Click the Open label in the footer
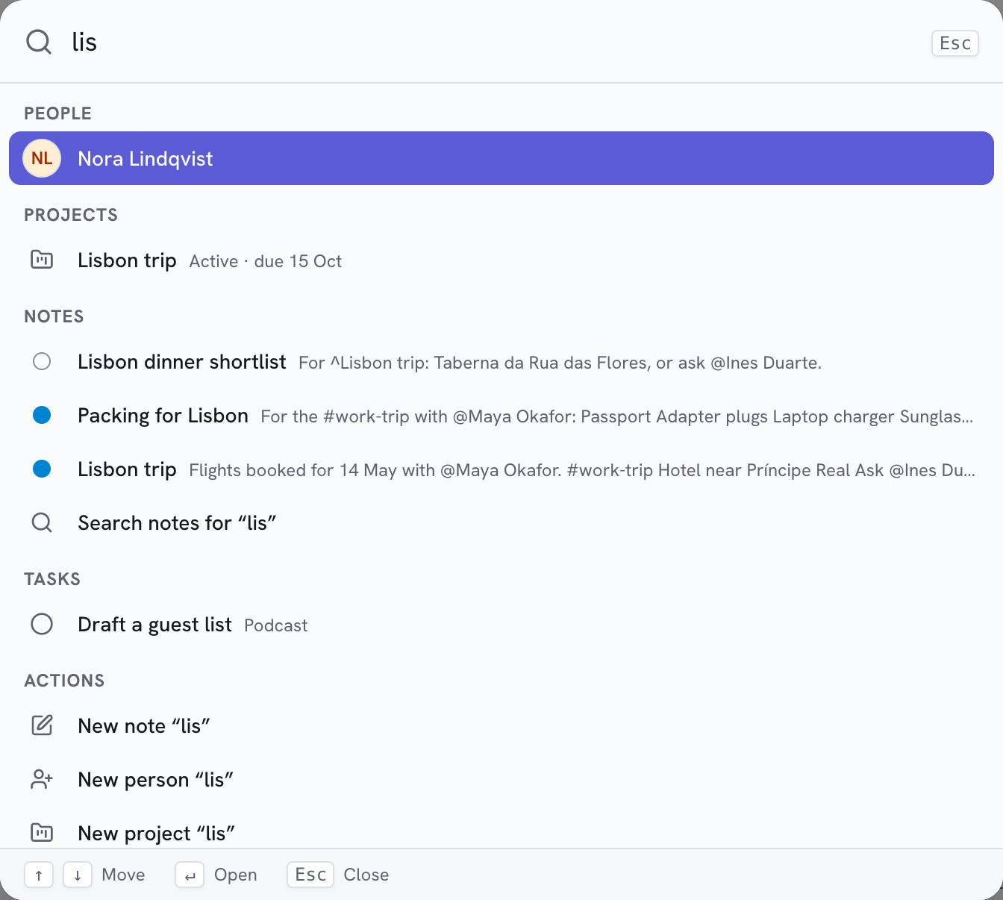 pos(236,875)
